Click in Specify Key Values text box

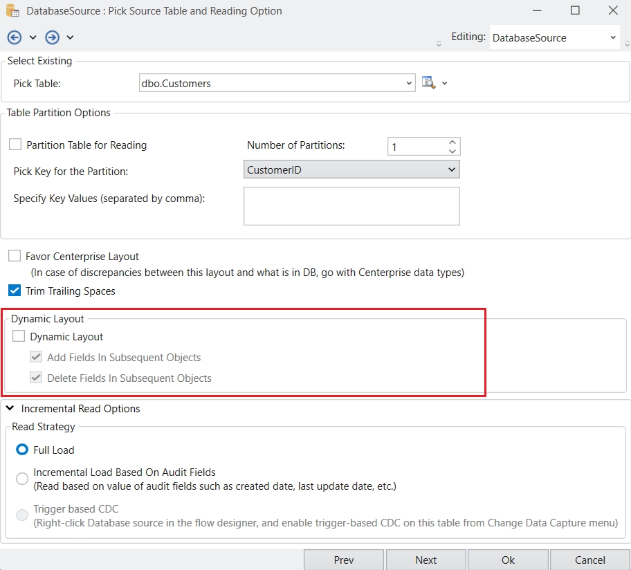pyautogui.click(x=351, y=206)
